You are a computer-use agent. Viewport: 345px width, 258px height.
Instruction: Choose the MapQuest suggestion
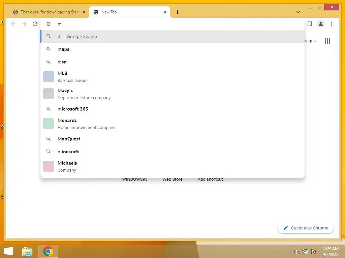[x=173, y=139]
